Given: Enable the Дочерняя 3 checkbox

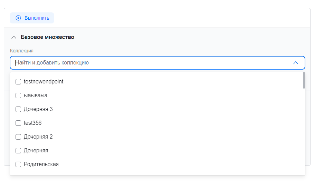Looking at the screenshot, I should (x=18, y=109).
